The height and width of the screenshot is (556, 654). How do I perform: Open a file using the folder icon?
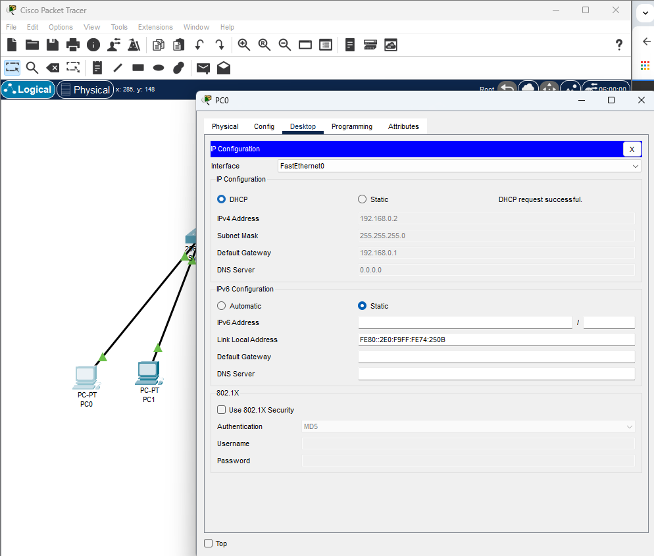tap(32, 45)
